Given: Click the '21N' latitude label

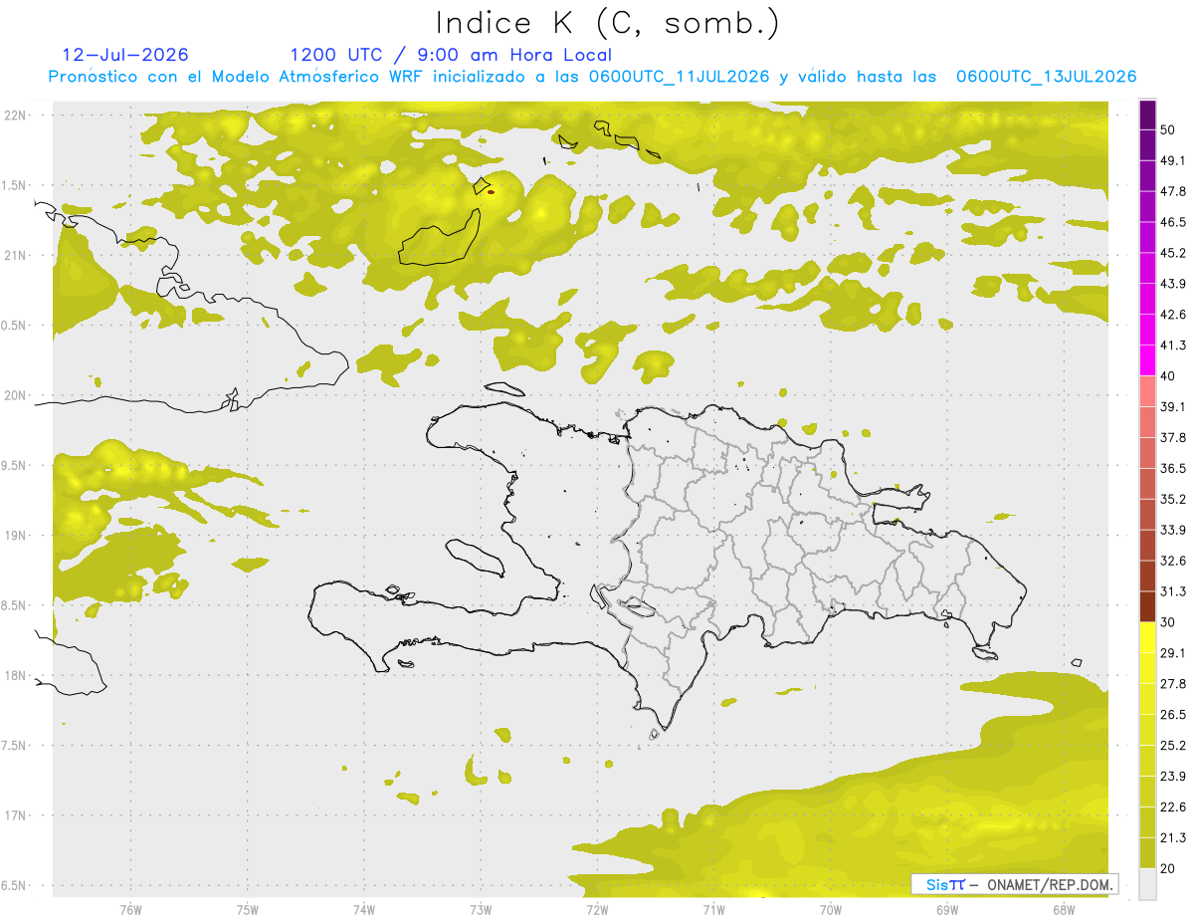Looking at the screenshot, I should click(x=14, y=255).
